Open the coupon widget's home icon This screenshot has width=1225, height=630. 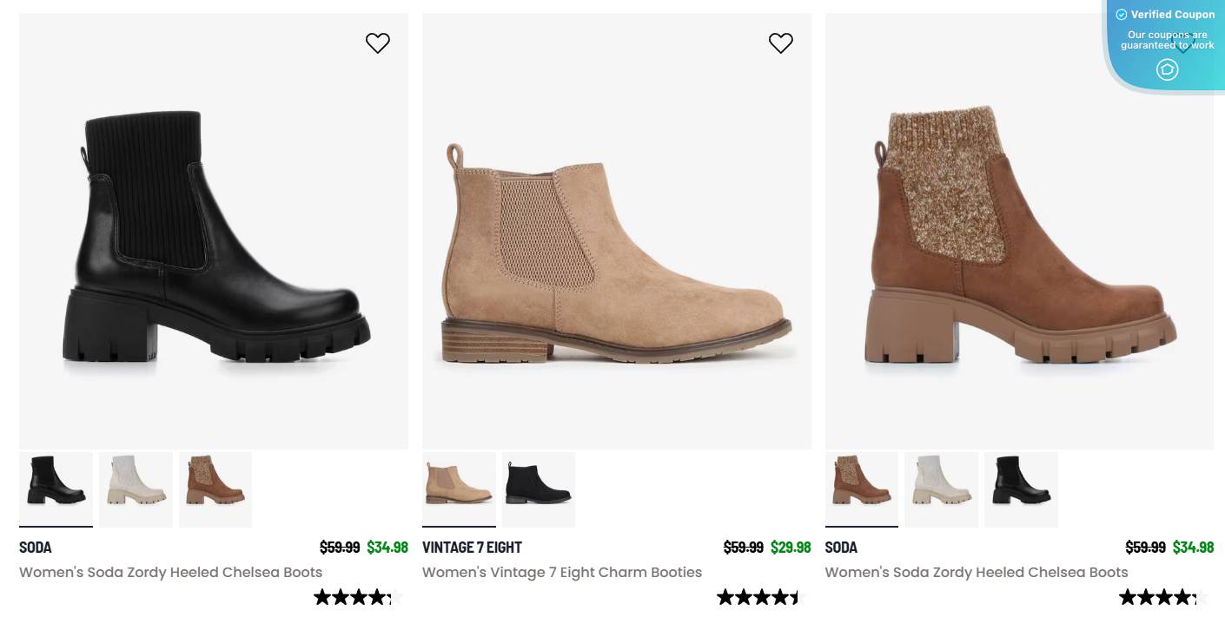1167,69
